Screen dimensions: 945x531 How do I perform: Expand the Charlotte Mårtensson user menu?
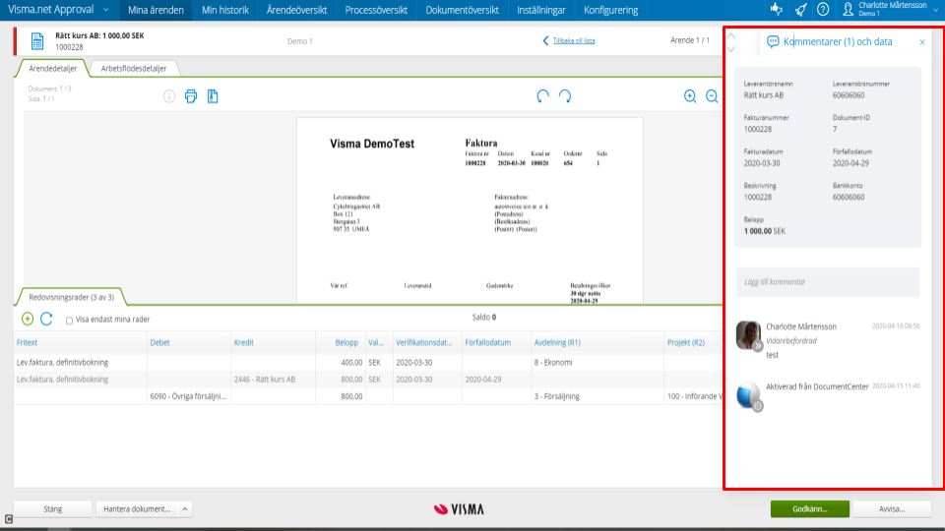pos(935,10)
